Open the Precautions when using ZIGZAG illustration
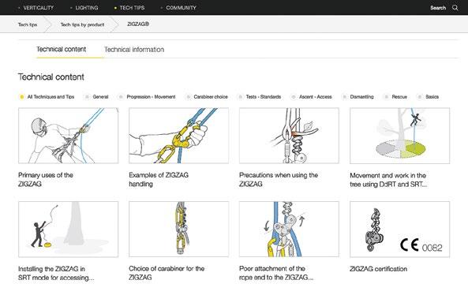The image size is (468, 295). click(x=289, y=136)
